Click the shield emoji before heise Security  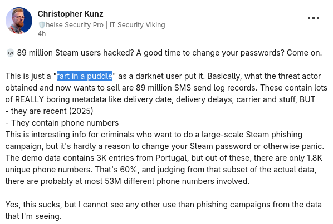[42, 25]
